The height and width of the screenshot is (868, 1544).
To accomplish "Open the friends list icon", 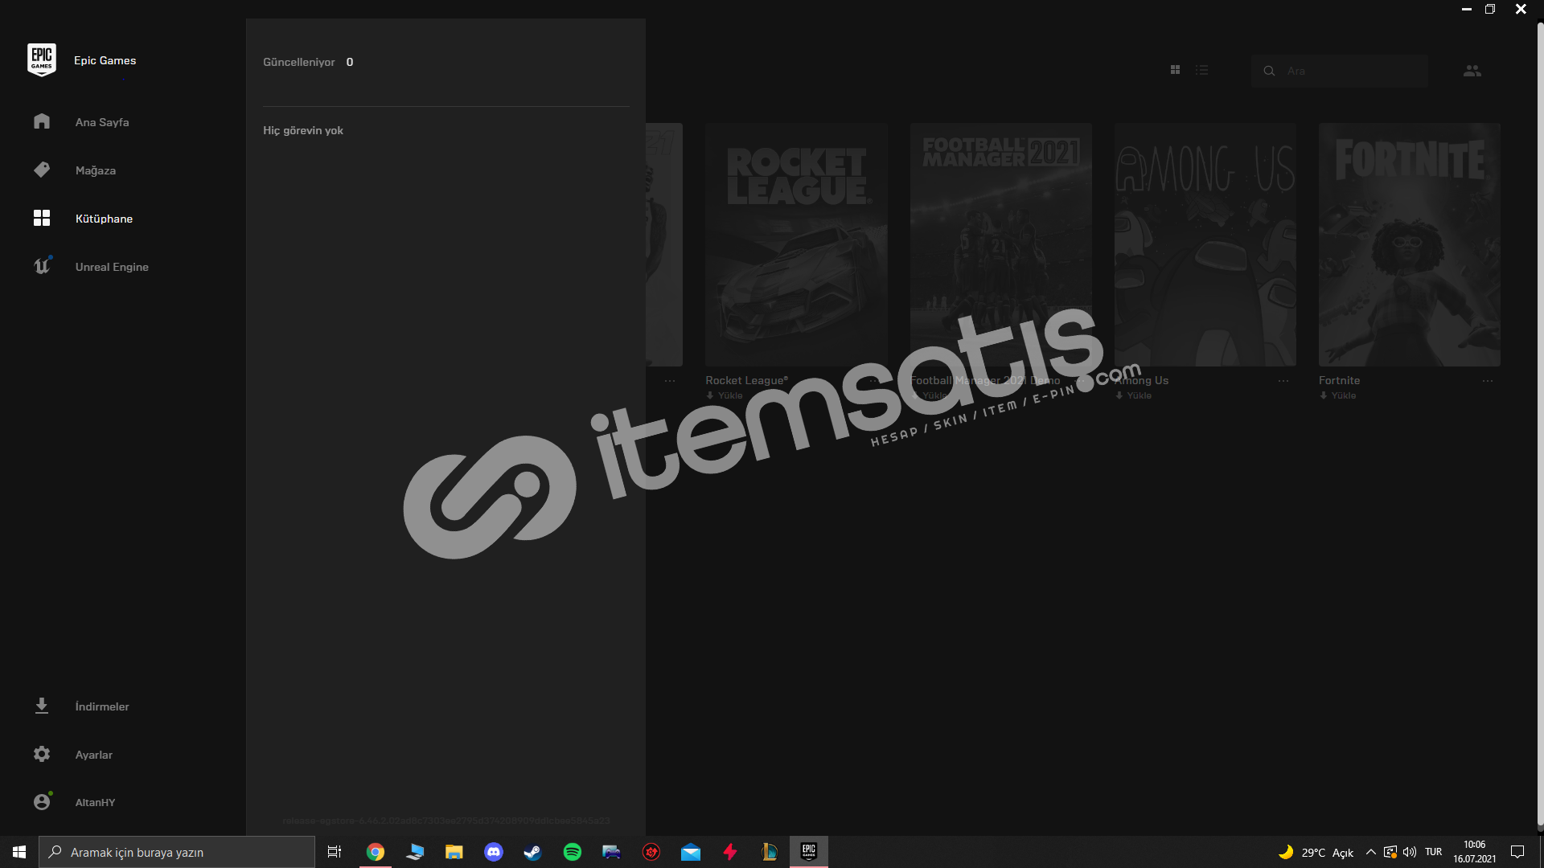I will coord(1472,71).
